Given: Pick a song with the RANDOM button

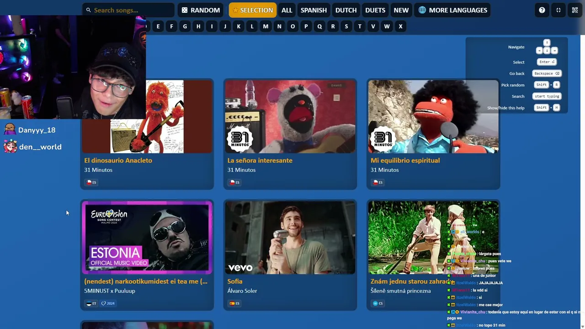Looking at the screenshot, I should click(x=201, y=10).
